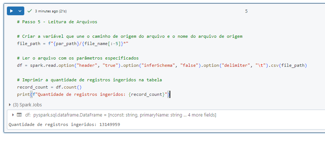The image size is (325, 143).
Task: Click the 'record_count = df.count()' line
Action: 49,87
